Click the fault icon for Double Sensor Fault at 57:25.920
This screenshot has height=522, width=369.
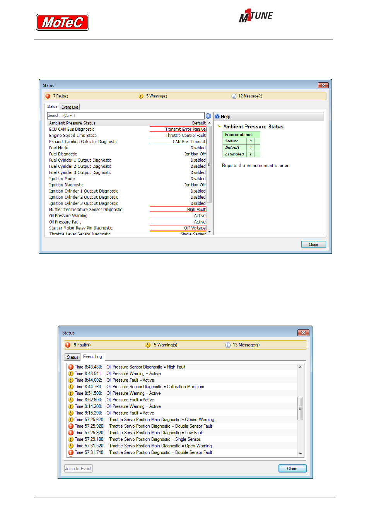(71, 426)
